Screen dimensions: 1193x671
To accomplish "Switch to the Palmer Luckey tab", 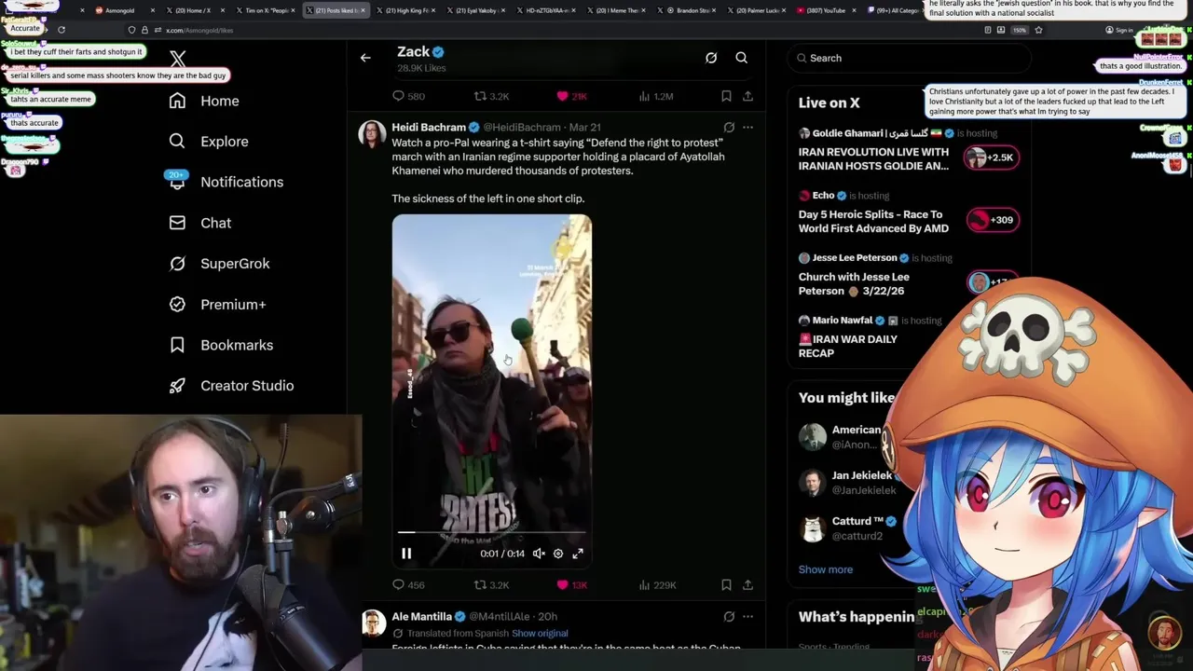I will click(x=757, y=10).
